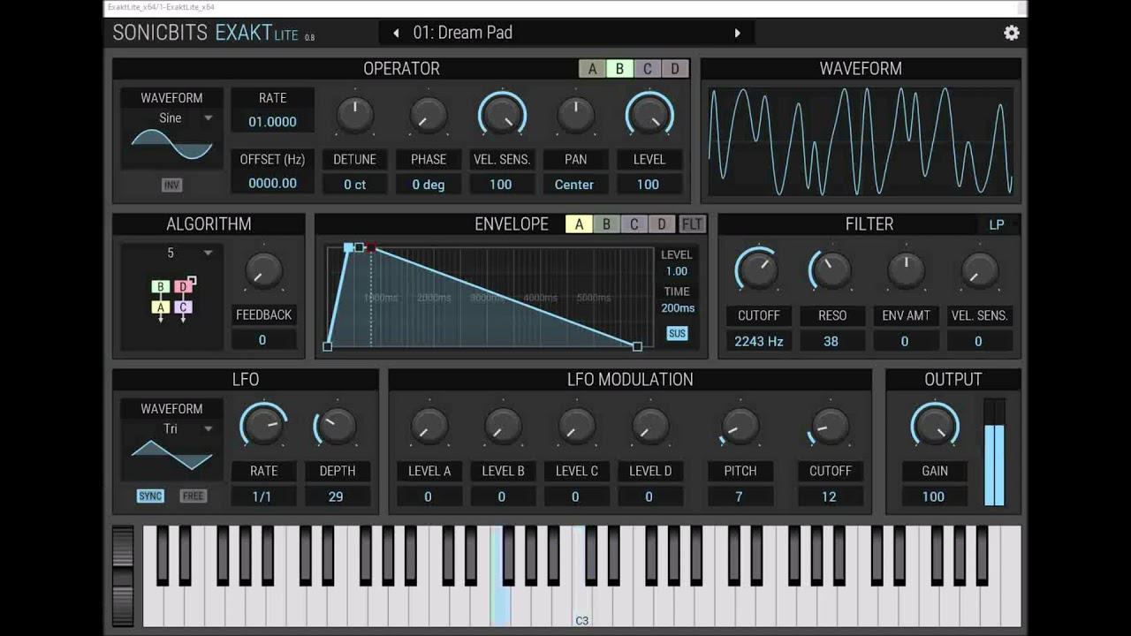This screenshot has height=636, width=1131.
Task: Click envelope start point handle
Action: (328, 346)
